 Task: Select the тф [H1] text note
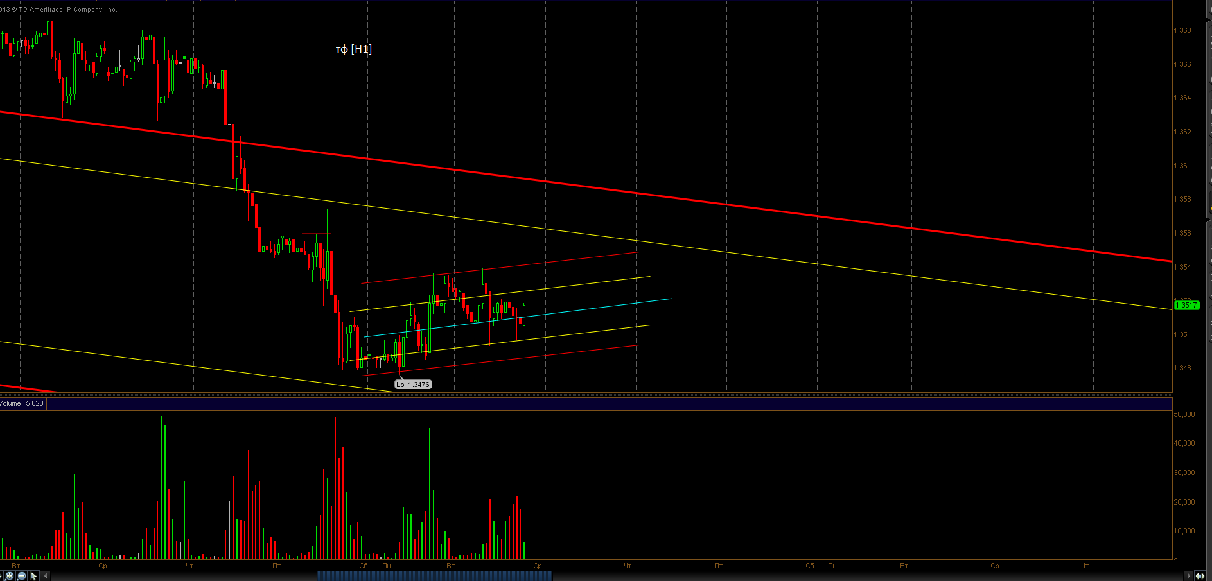[x=354, y=49]
